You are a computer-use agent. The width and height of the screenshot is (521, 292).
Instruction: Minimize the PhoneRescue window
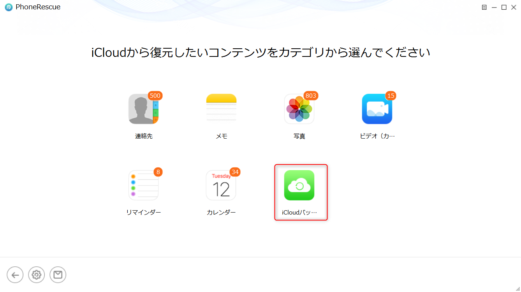pyautogui.click(x=494, y=7)
